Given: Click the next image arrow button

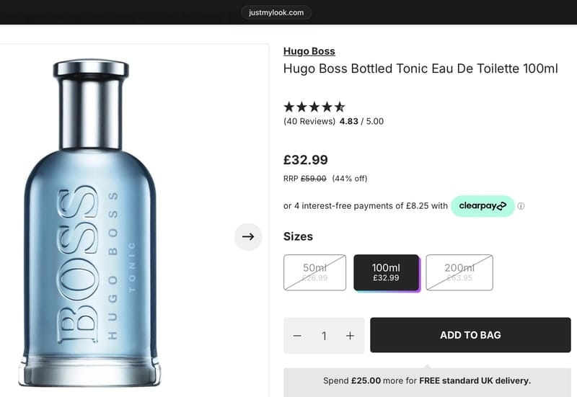Looking at the screenshot, I should 248,237.
